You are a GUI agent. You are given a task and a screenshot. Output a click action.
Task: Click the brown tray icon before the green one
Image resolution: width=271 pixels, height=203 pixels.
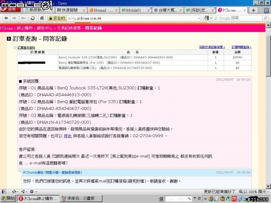[222, 199]
